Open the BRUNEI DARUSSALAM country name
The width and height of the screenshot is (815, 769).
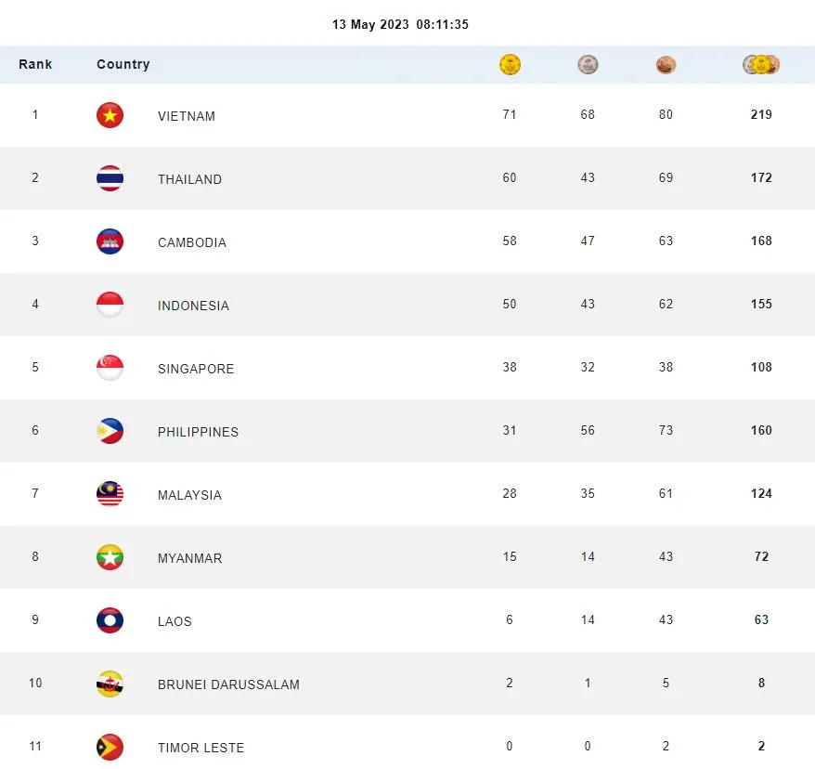click(228, 684)
